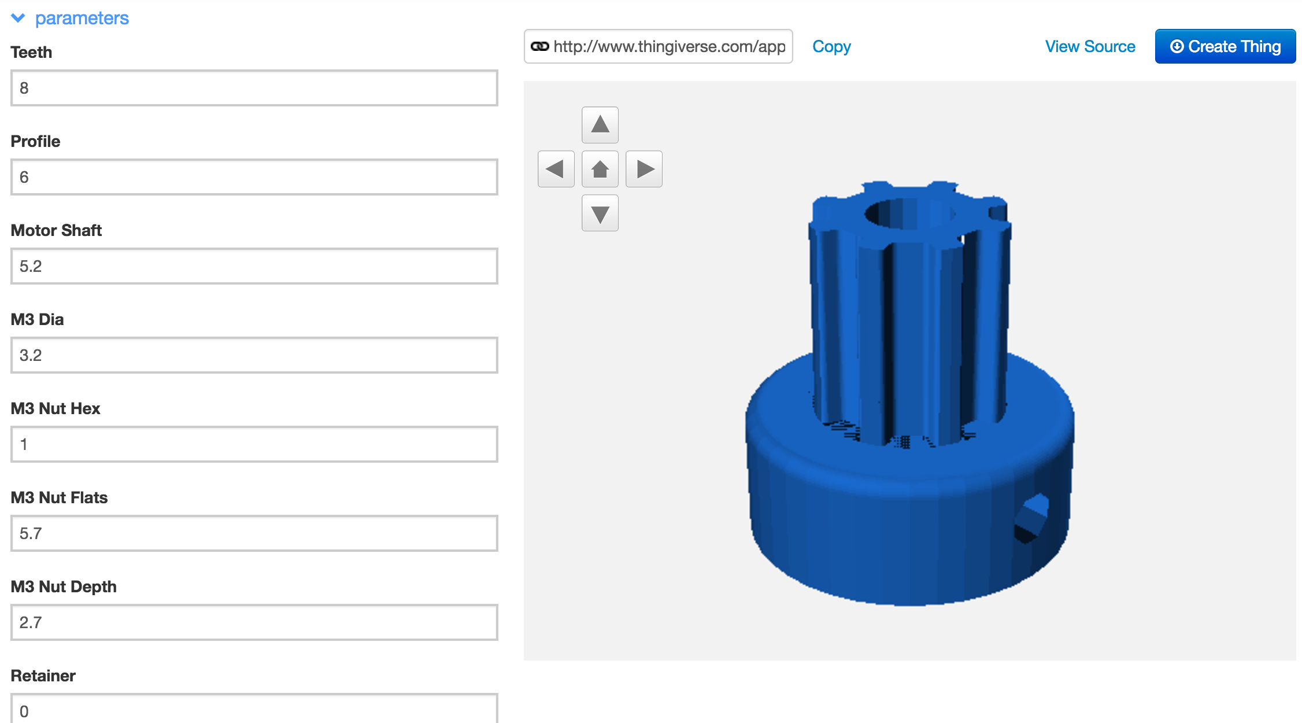
Task: Edit the M3 Nut Depth value 2.7
Action: pos(254,622)
